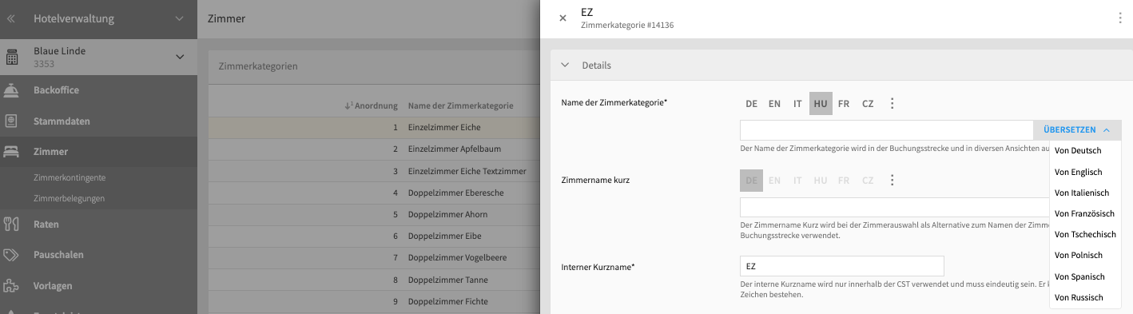Select row Doppelzimmer Ahorn

[x=374, y=214]
